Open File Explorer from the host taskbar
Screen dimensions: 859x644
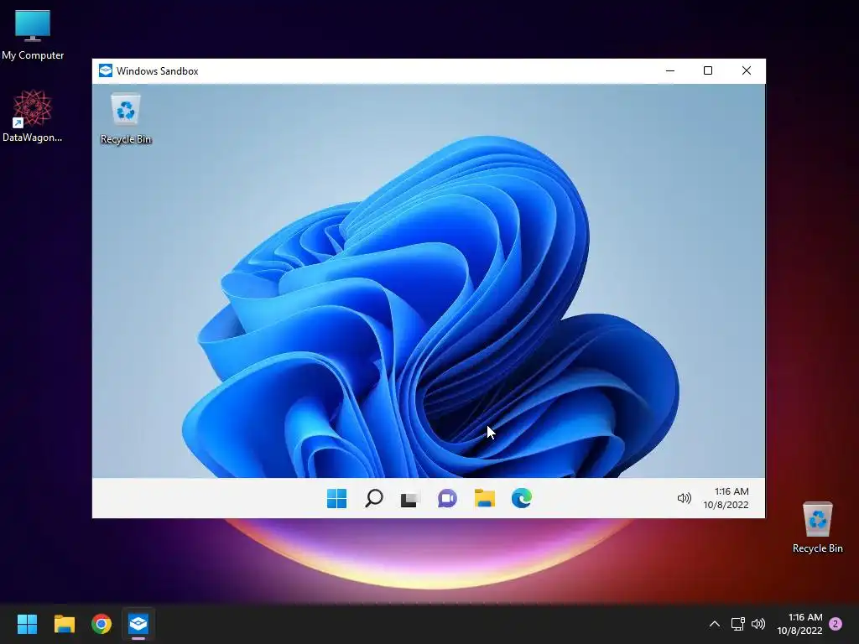coord(64,624)
